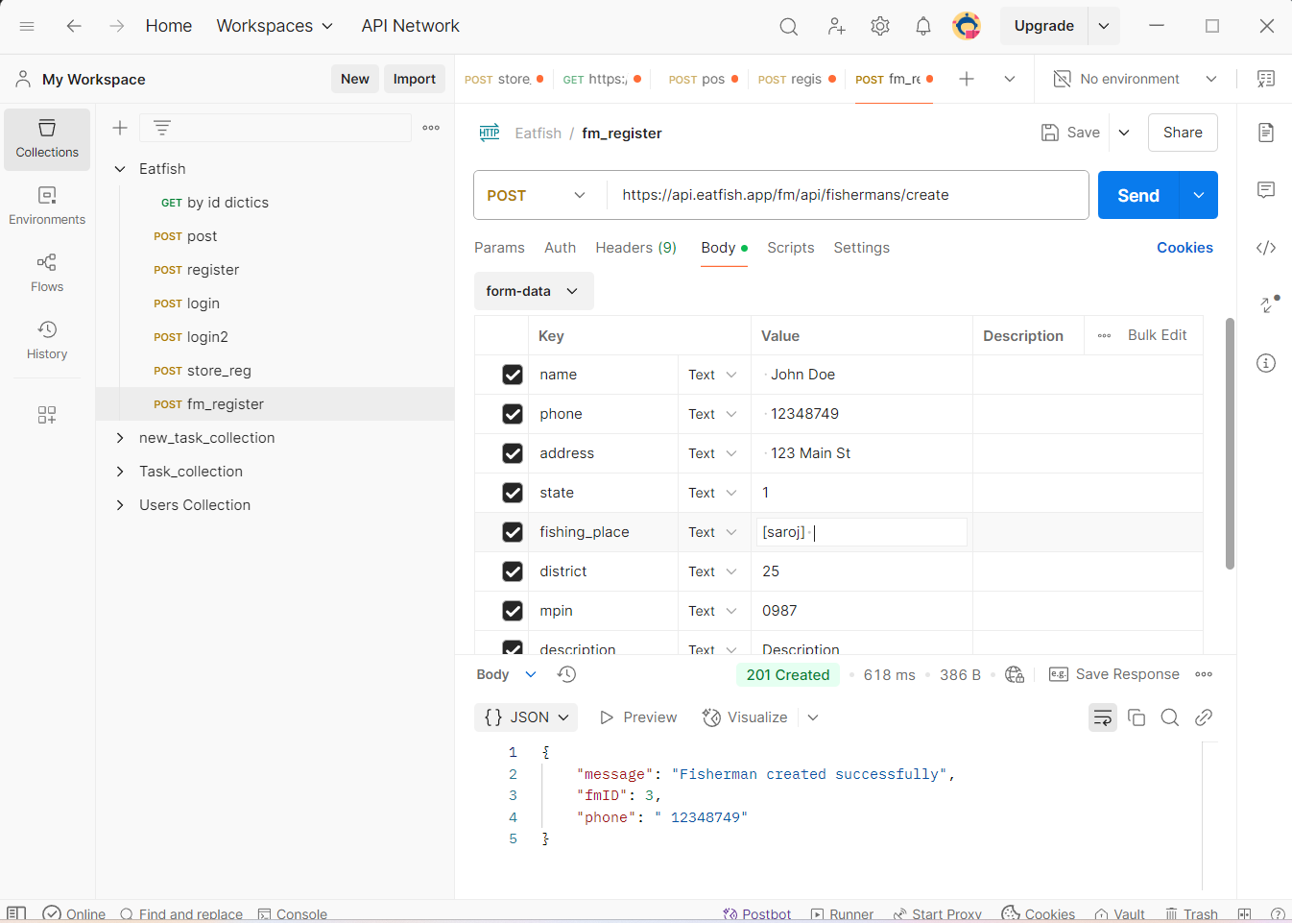Open the notifications bell icon
Screen dimensions: 1292x923
923,26
